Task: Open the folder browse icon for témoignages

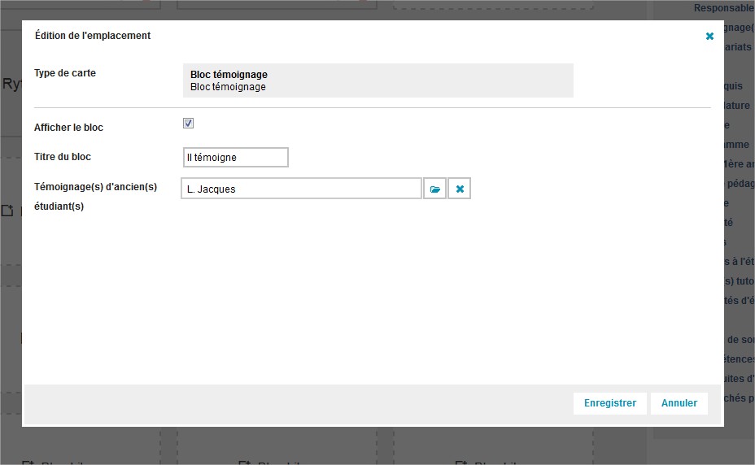Action: click(x=434, y=189)
